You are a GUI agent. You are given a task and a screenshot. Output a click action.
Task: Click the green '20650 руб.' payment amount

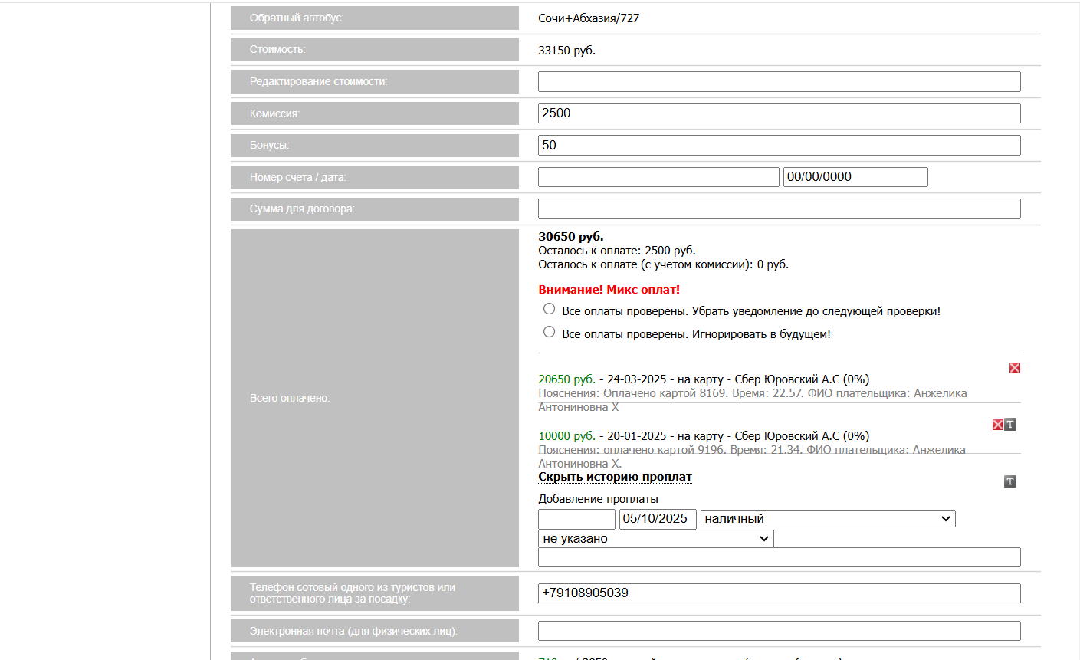pyautogui.click(x=566, y=379)
